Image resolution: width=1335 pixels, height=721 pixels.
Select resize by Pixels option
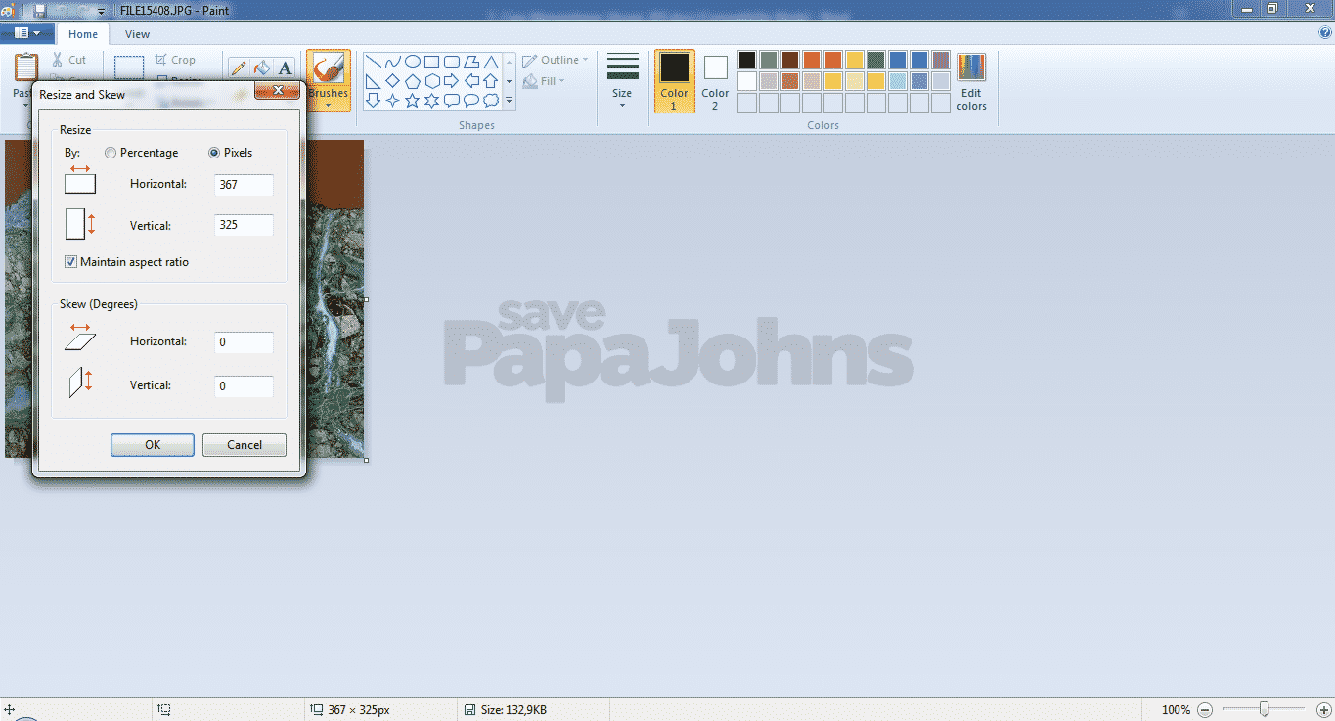(214, 153)
